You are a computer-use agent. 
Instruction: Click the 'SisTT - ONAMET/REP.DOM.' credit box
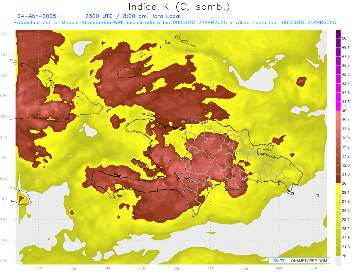click(299, 261)
